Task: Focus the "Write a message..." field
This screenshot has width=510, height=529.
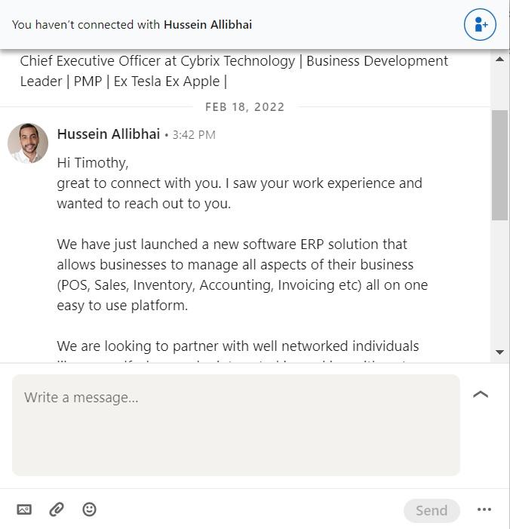Action: pos(235,425)
